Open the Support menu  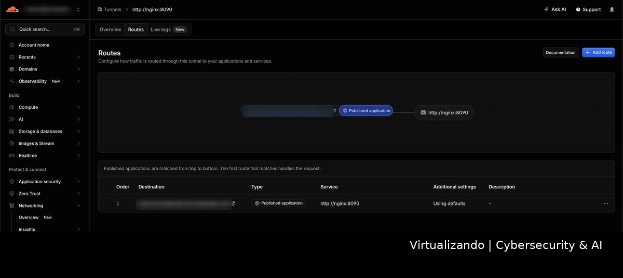point(588,9)
